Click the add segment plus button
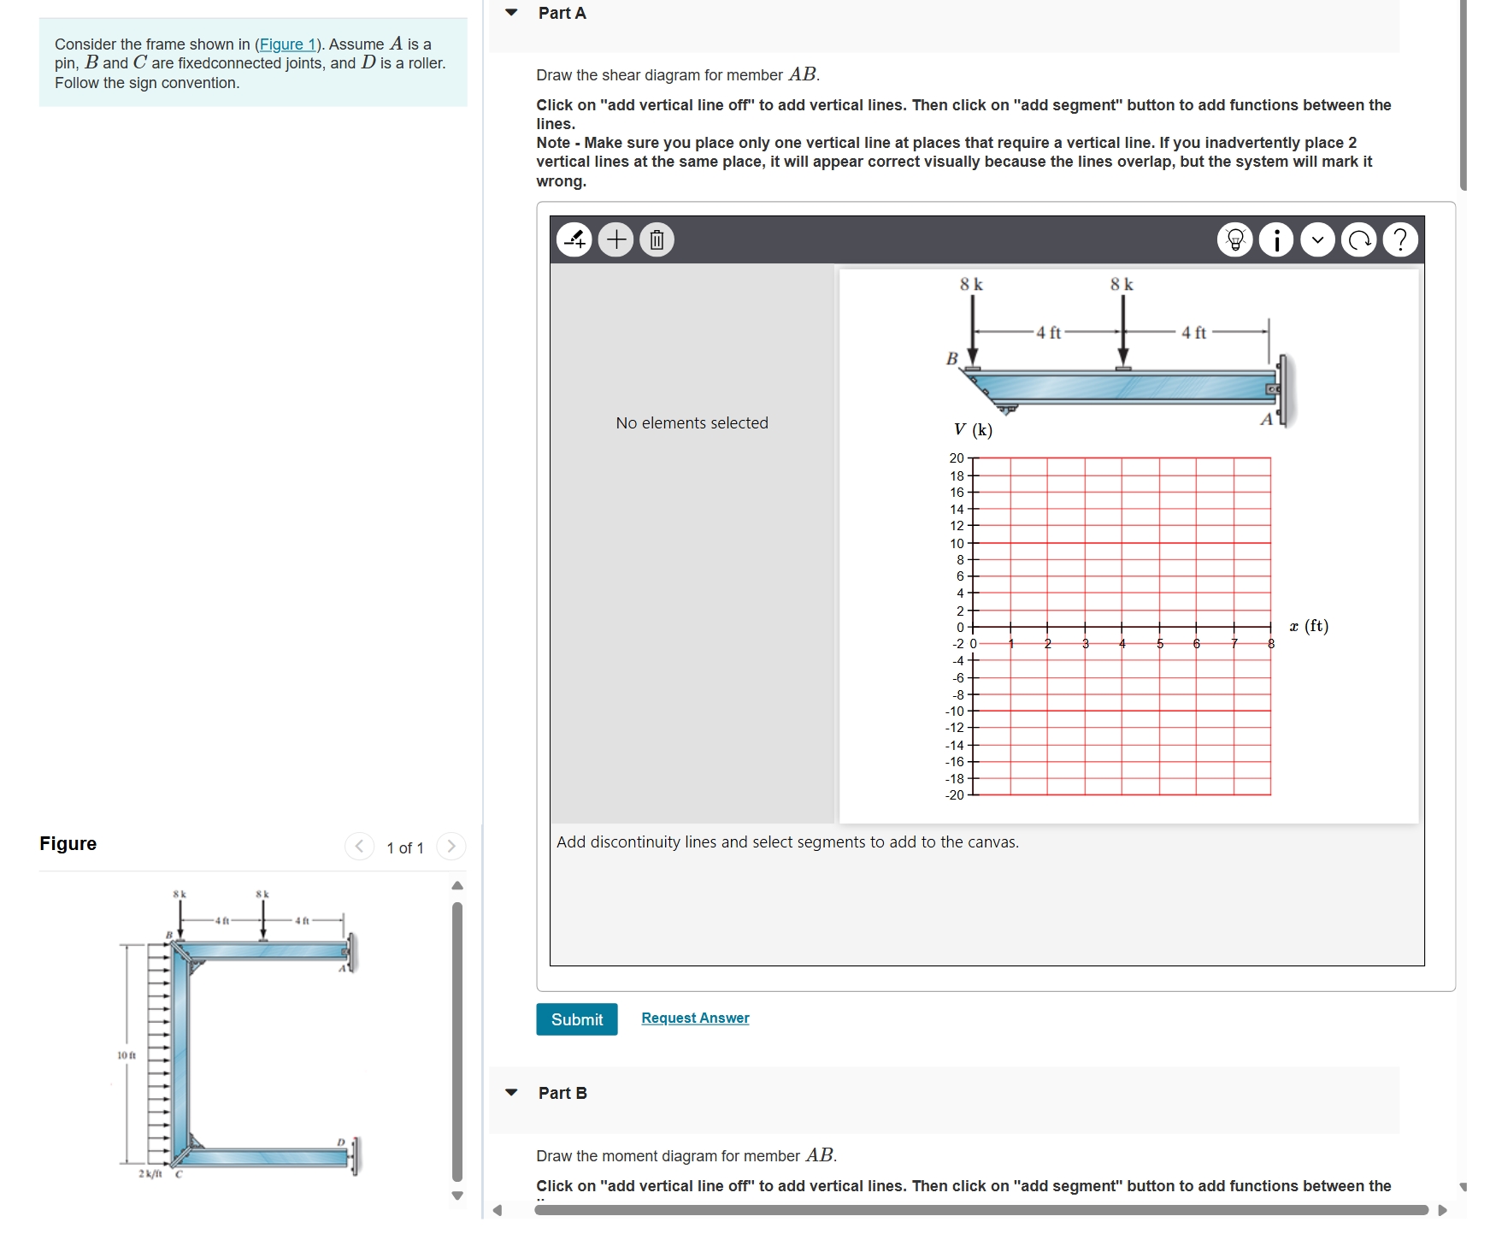The width and height of the screenshot is (1490, 1234). (615, 240)
